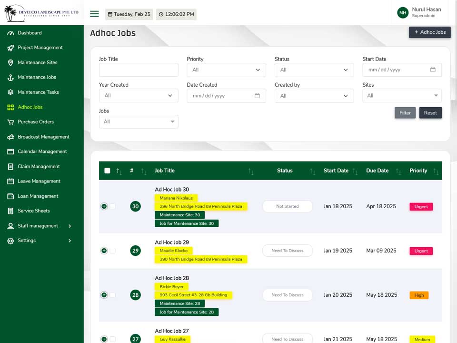Screen dimensions: 457x343
Task: Click the Job Title input field
Action: tap(139, 70)
